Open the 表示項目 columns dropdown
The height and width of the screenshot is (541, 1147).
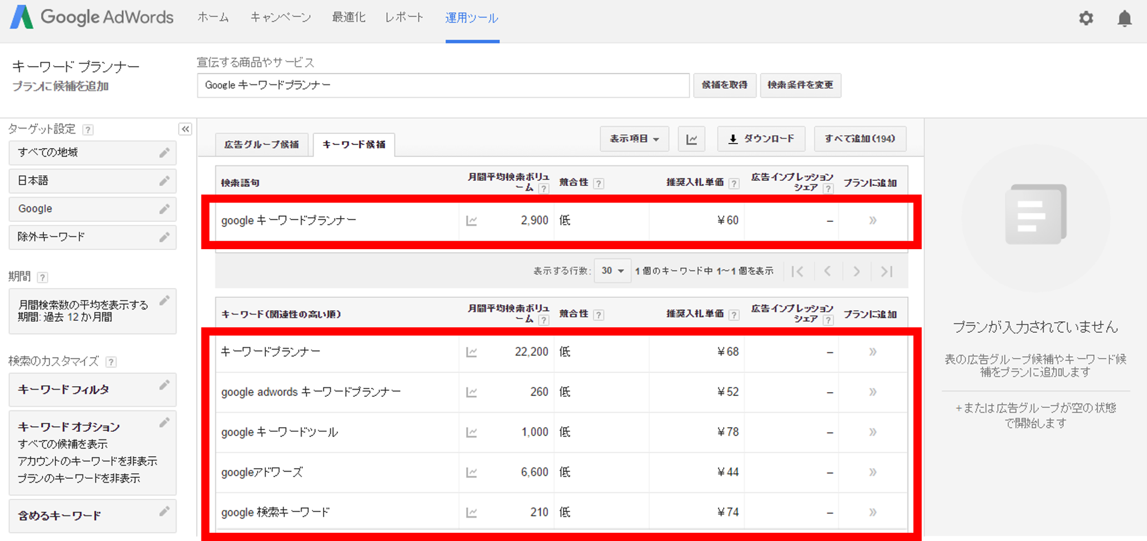coord(634,139)
